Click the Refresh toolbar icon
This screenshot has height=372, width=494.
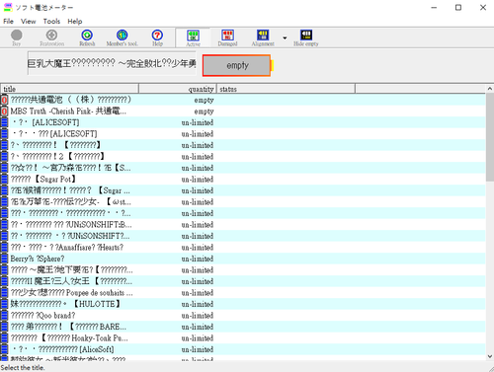[87, 37]
